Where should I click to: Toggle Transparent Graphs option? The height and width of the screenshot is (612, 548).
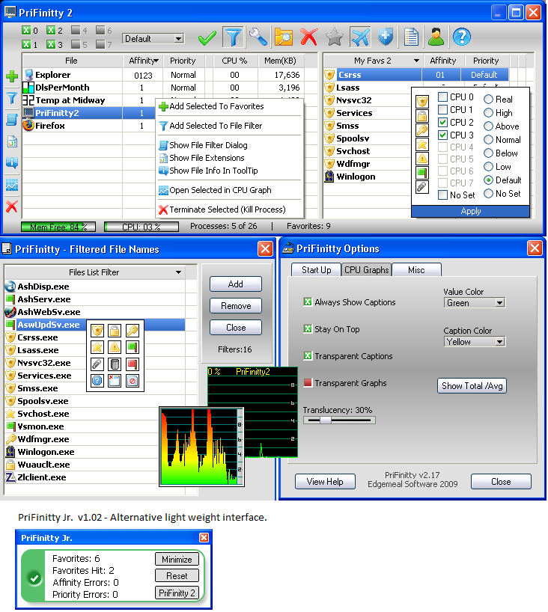point(307,383)
